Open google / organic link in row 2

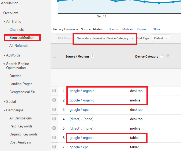82,100
